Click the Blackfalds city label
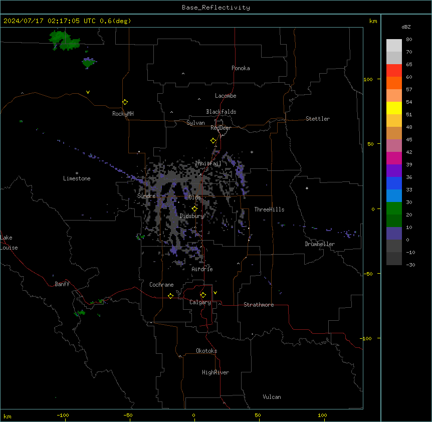Screen dimensions: 432x422 coord(221,112)
